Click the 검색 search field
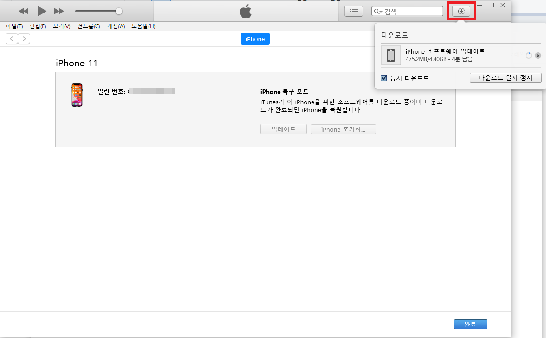The height and width of the screenshot is (338, 546). [x=407, y=11]
